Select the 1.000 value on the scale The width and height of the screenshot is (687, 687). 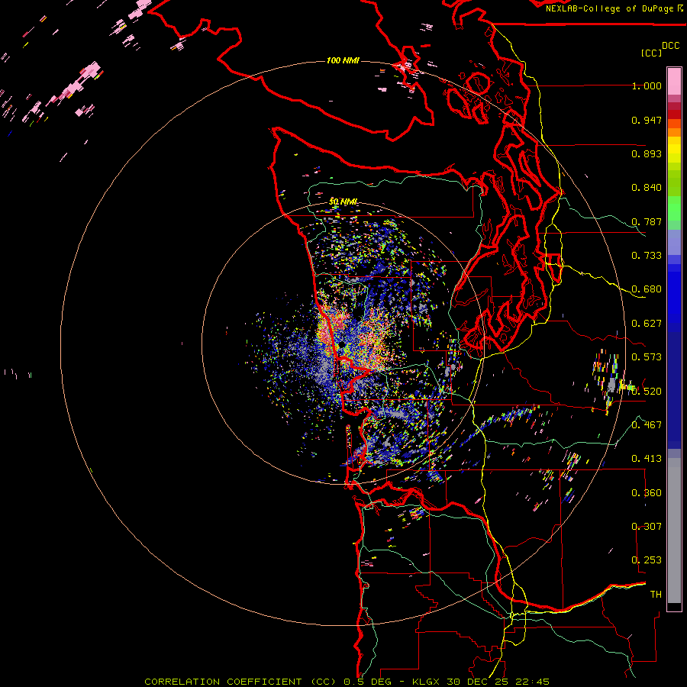pyautogui.click(x=647, y=85)
